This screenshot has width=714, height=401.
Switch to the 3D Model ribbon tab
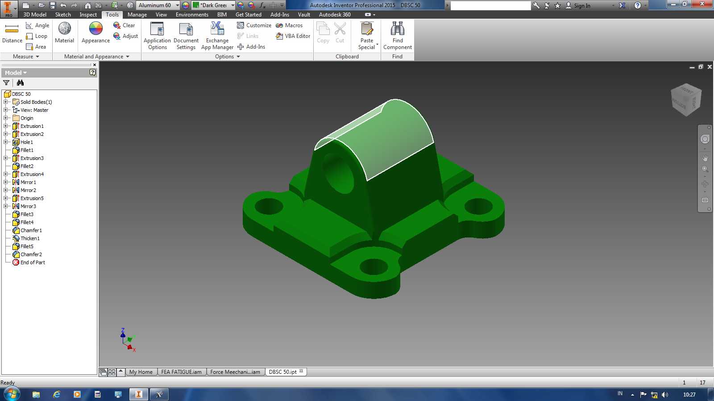pyautogui.click(x=35, y=15)
